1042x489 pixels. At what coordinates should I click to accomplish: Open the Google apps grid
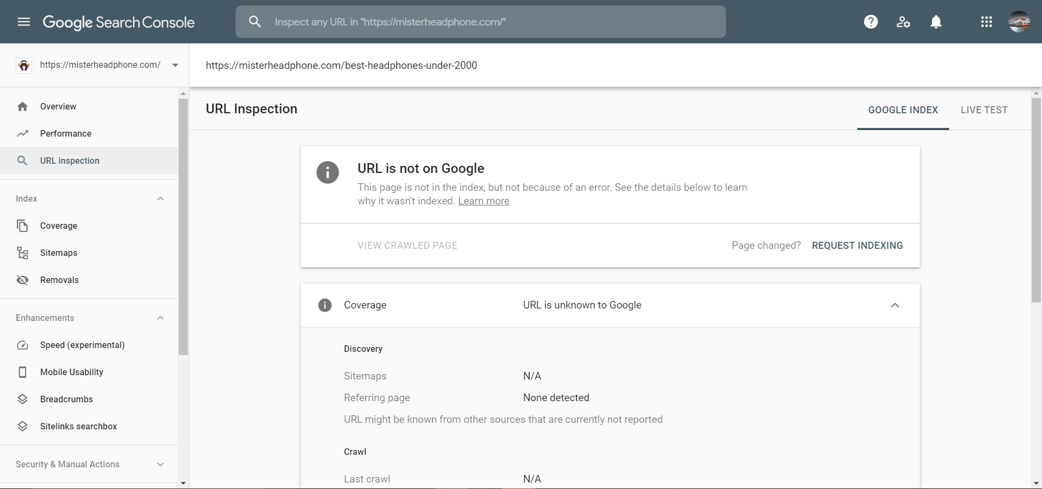tap(986, 22)
